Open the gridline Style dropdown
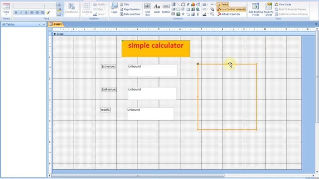319x179 pixels. (99, 9)
